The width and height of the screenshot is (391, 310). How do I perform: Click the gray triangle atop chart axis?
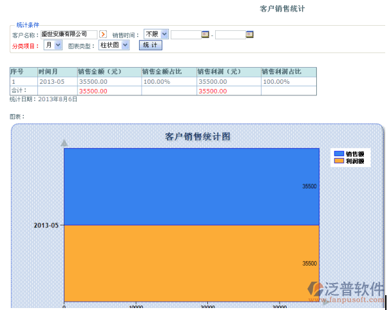64,143
